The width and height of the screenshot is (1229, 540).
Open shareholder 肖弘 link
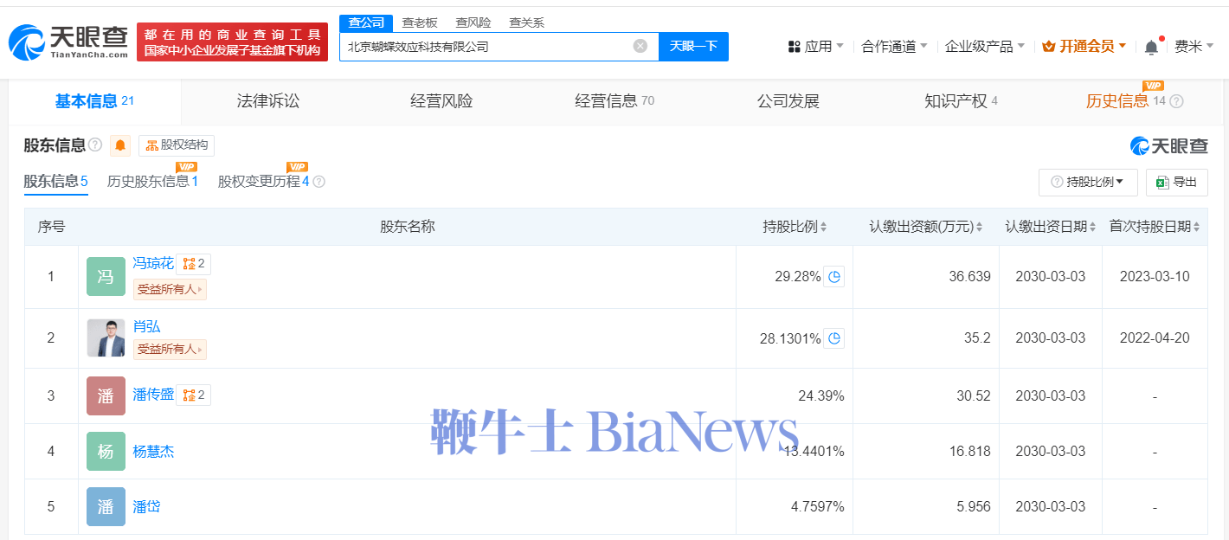click(x=146, y=326)
